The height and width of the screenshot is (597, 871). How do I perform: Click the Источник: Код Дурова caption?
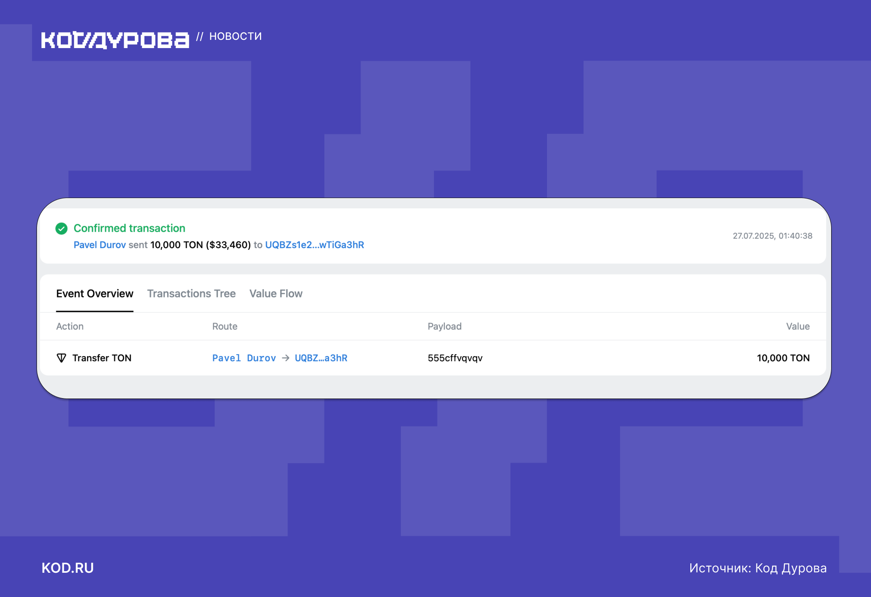point(758,568)
